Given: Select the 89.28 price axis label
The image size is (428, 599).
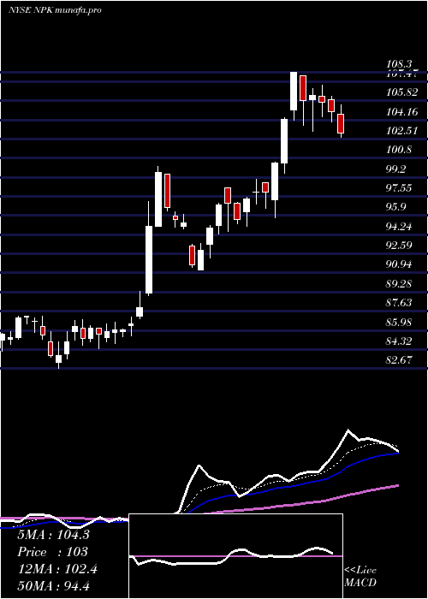Looking at the screenshot, I should pos(399,284).
